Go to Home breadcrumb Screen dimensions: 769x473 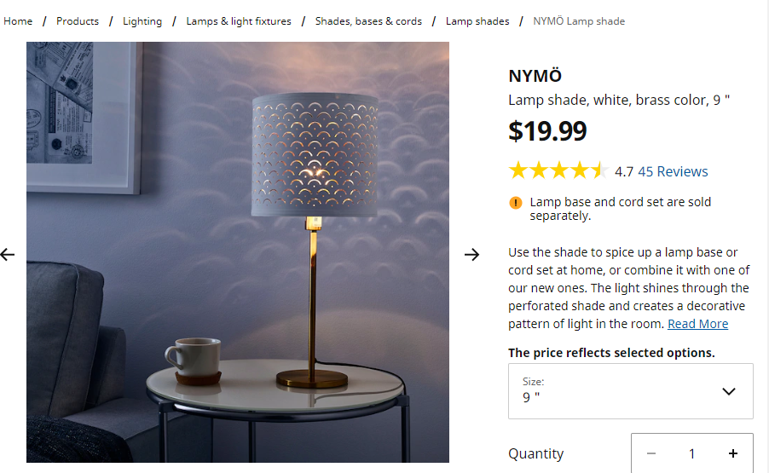click(18, 21)
